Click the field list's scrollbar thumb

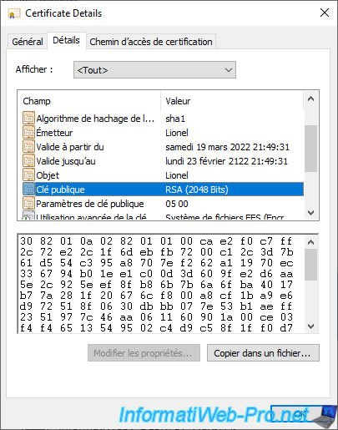coord(310,149)
